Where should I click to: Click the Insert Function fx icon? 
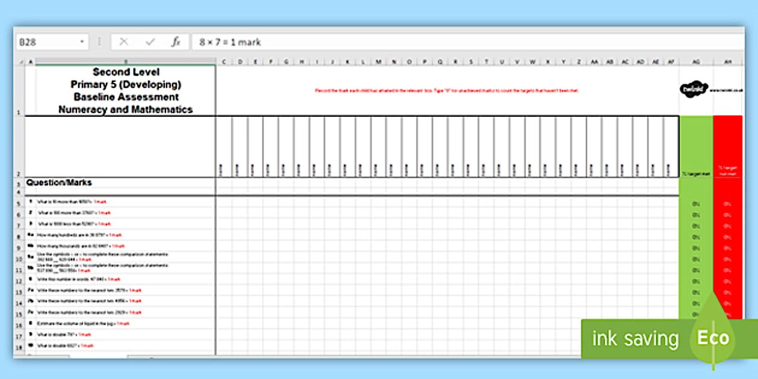point(176,42)
